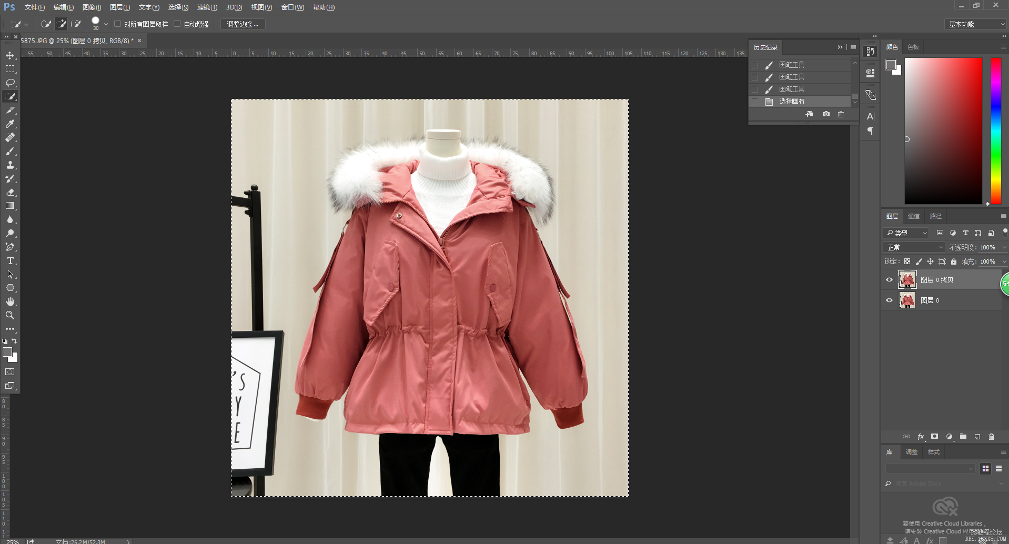
Task: Toggle lock all padlock
Action: 954,261
